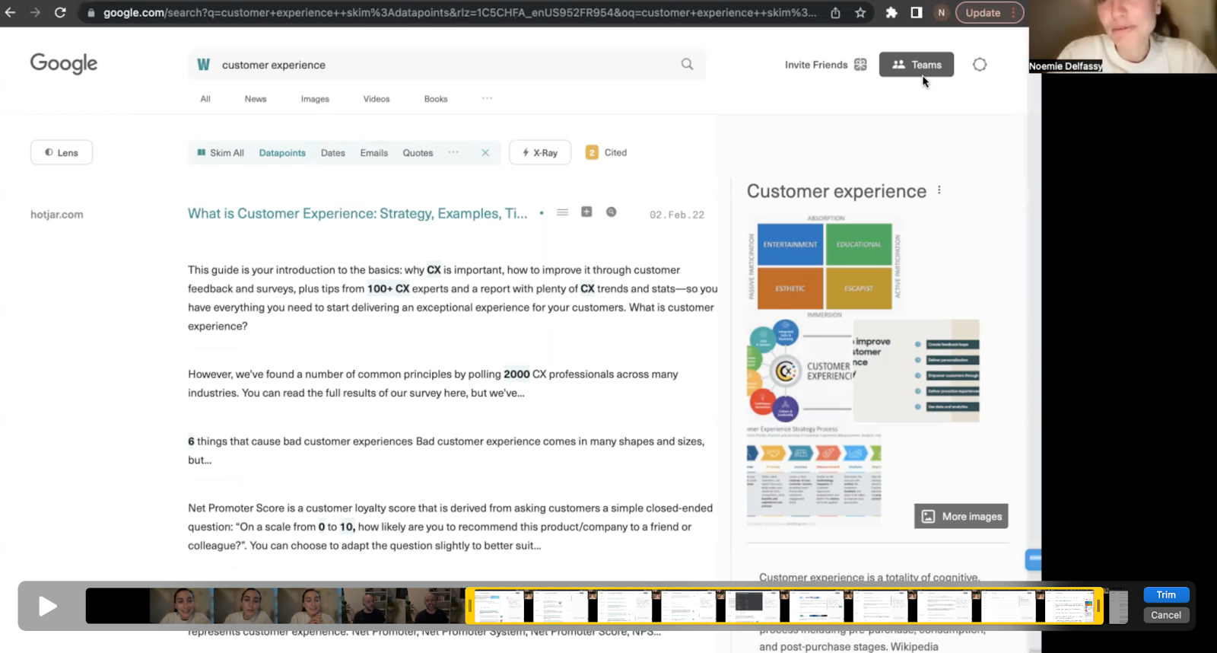This screenshot has height=653, width=1217.
Task: Click the customer experience search field
Action: [x=446, y=65]
